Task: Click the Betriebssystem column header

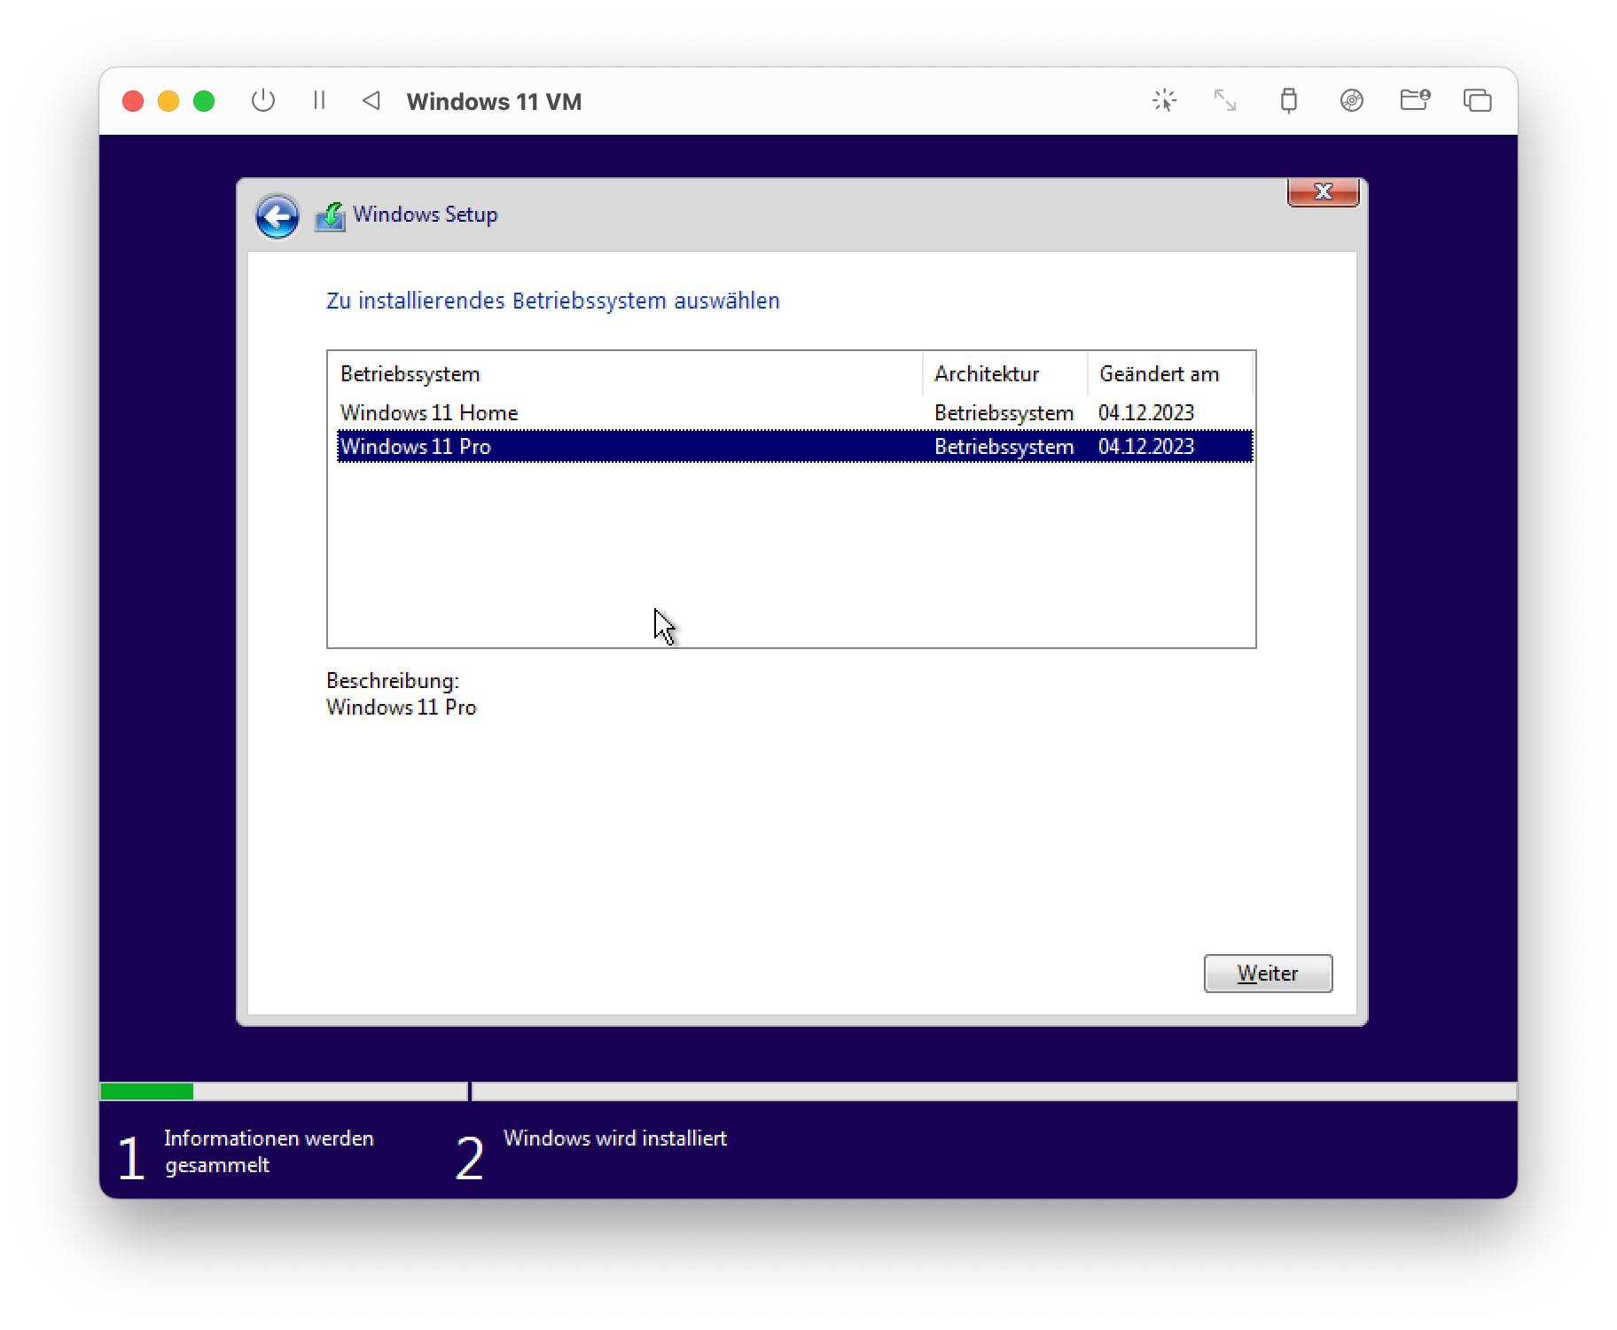Action: tap(626, 374)
